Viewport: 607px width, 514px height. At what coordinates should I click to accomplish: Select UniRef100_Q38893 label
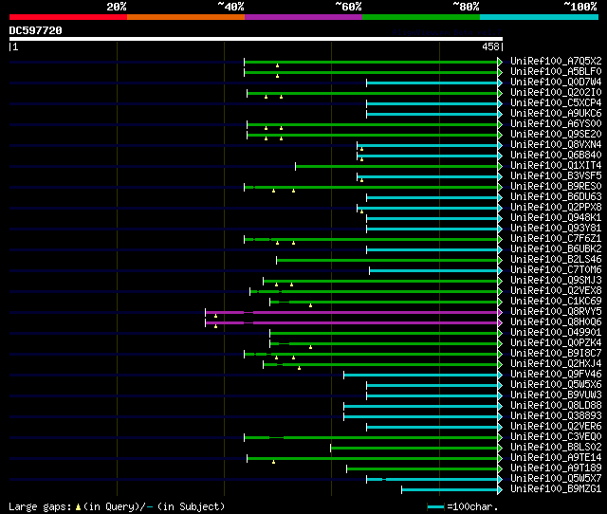click(556, 416)
